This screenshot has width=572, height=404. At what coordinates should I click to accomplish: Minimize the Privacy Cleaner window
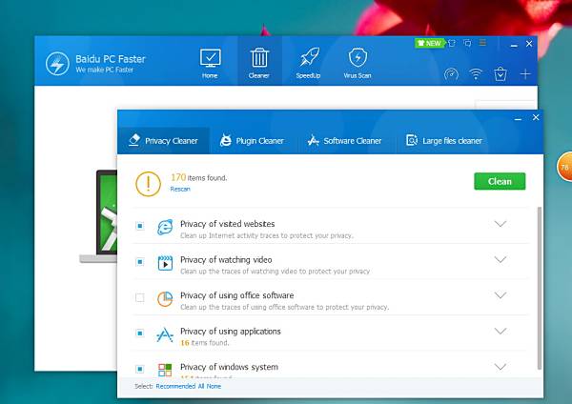coord(518,118)
